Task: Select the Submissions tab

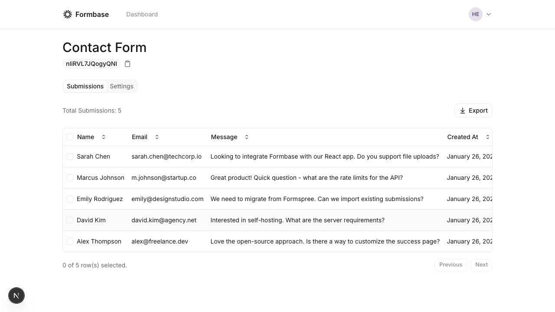Action: (85, 86)
